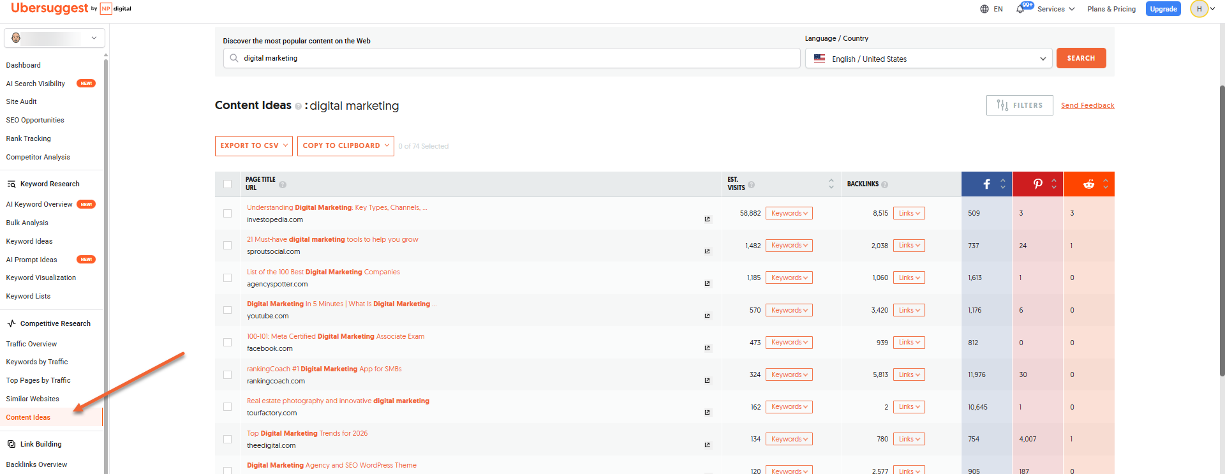Check the investopedia.com row checkbox
This screenshot has width=1225, height=474.
pos(228,213)
